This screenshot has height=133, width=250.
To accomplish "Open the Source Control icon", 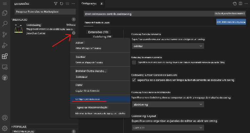I will click(5, 35).
